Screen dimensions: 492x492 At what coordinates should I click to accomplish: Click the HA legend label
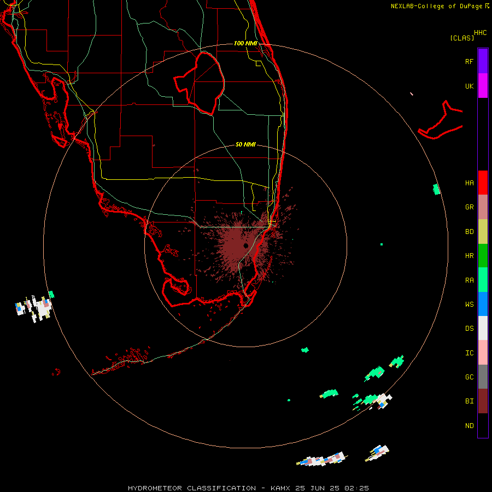pyautogui.click(x=469, y=183)
